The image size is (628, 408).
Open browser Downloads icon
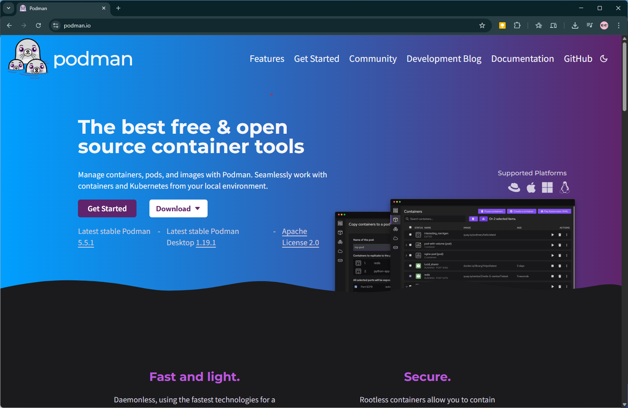[x=575, y=25]
